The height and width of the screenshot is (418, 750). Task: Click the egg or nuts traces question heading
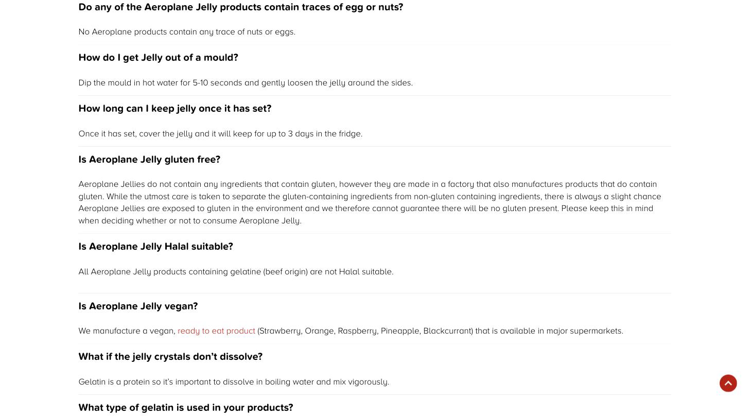241,7
